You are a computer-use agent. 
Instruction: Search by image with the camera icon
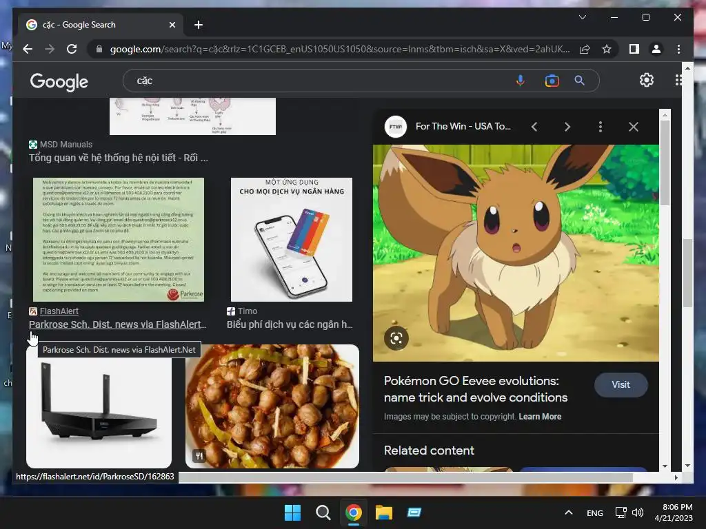pos(552,81)
